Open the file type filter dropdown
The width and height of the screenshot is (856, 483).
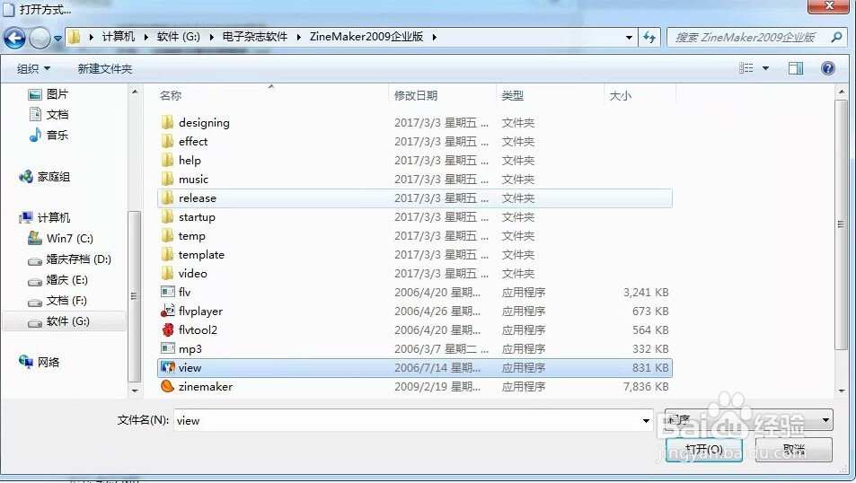pos(748,420)
